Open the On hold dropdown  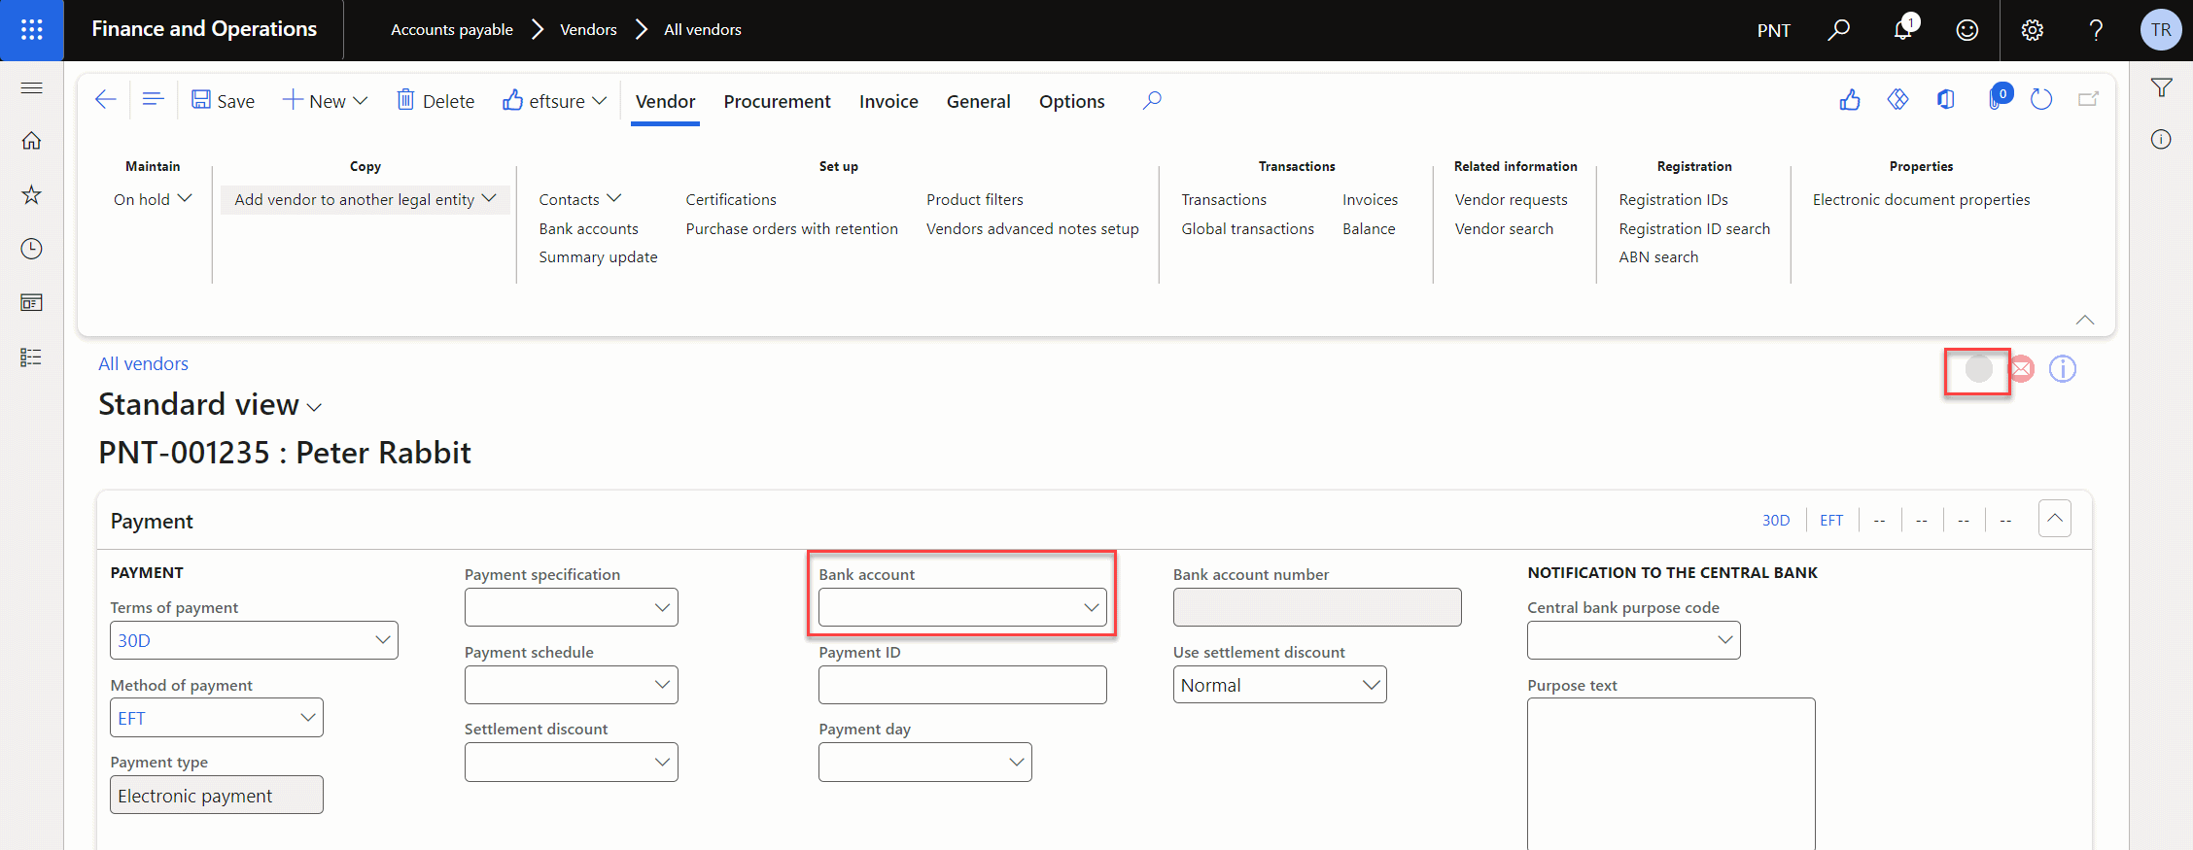tap(153, 199)
